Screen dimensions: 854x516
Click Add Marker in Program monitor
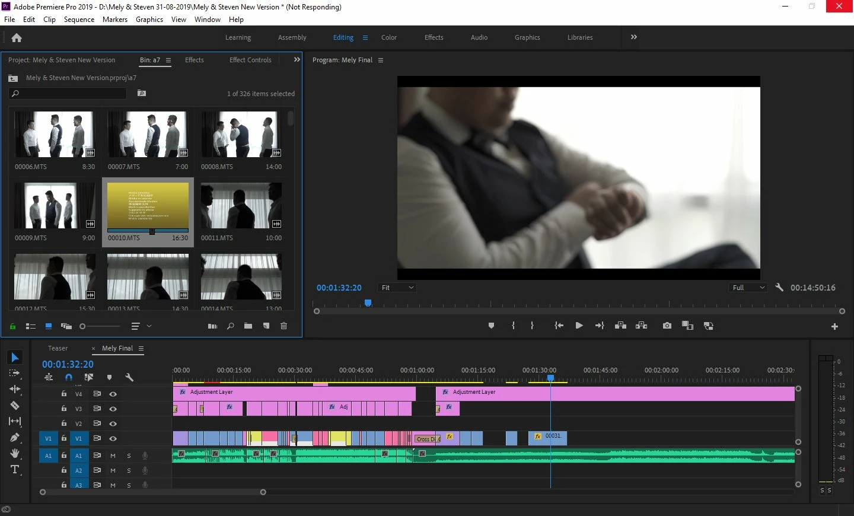point(491,326)
